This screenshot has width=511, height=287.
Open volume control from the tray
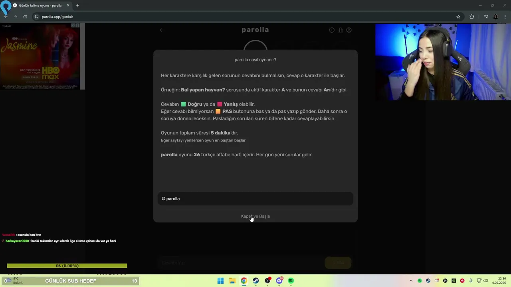pos(486,281)
